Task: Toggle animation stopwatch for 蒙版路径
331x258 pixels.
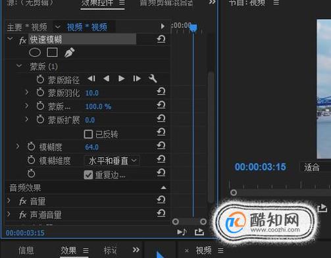Action: pyautogui.click(x=40, y=80)
